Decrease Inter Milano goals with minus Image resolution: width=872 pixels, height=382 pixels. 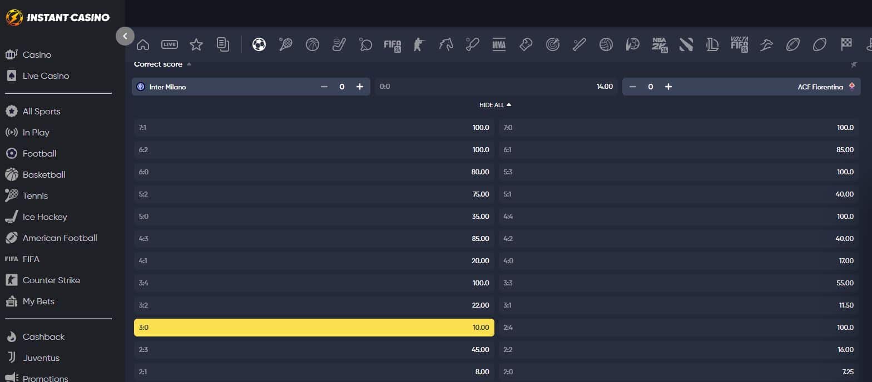pos(324,87)
